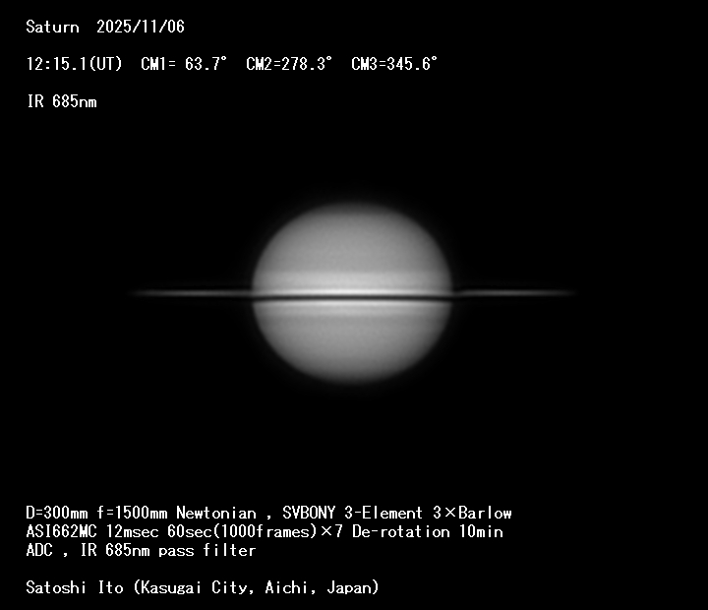Click the observer name Satoshi Ito
The height and width of the screenshot is (610, 708).
click(75, 587)
